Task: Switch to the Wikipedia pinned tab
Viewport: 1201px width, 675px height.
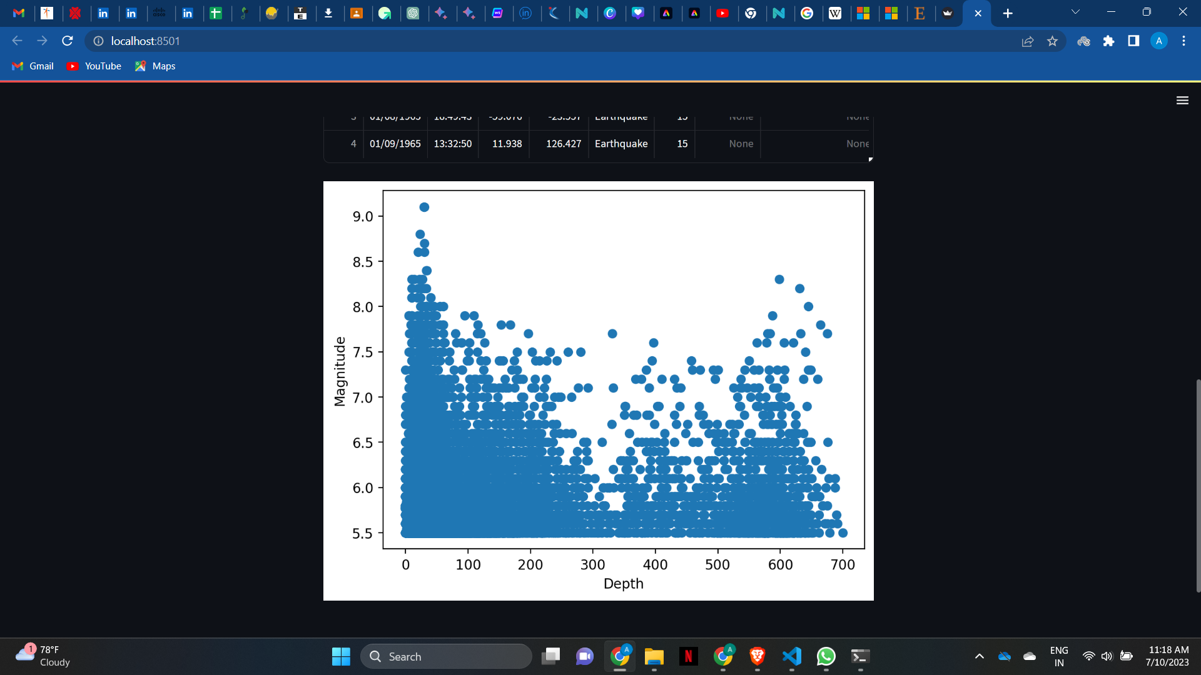Action: [836, 12]
